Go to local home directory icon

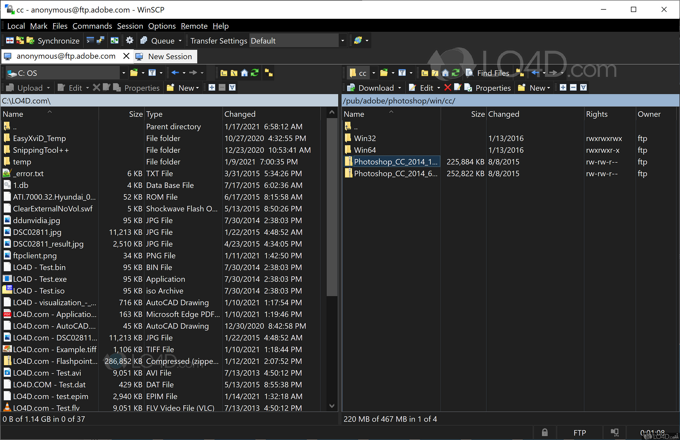pos(244,73)
